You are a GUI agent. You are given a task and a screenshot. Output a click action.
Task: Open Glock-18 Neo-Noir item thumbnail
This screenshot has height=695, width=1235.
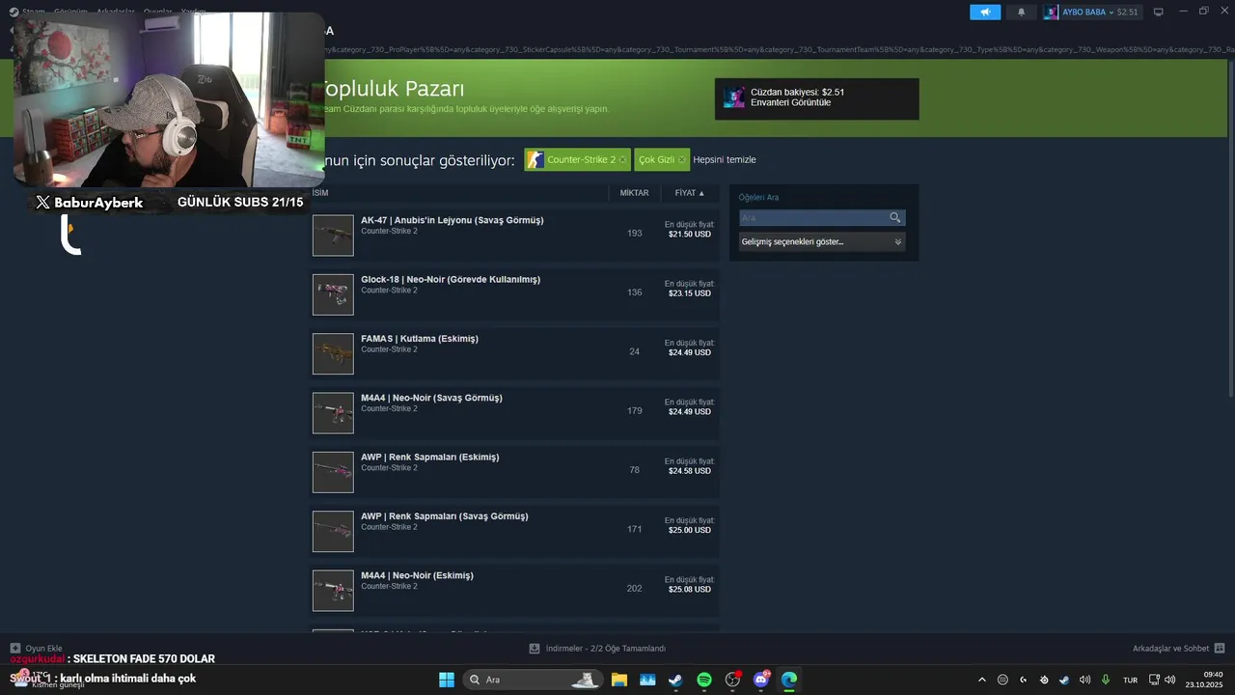[x=333, y=294]
